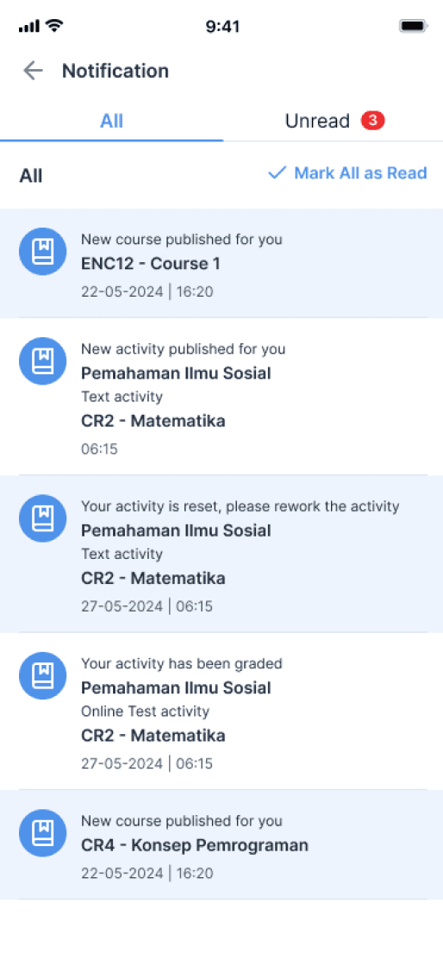This screenshot has height=966, width=443.
Task: Click Mark All as Read link
Action: (347, 173)
